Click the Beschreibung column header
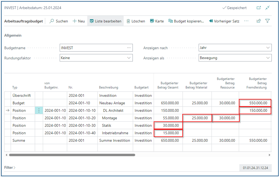The height and width of the screenshot is (177, 280). point(109,87)
